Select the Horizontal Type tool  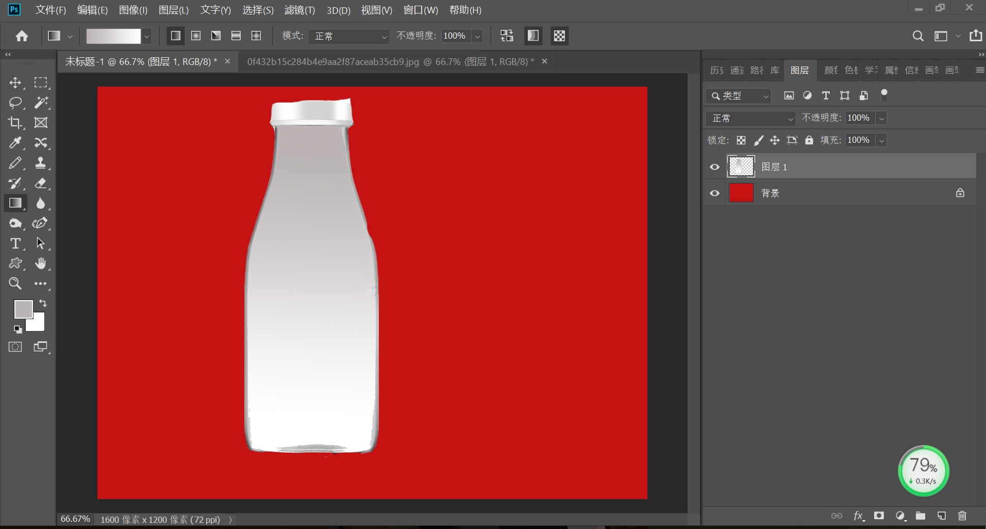15,243
